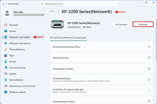Viewport: 157px width, 104px height.
Task: Click the Druckerstatus: Standard text
Action: click(x=79, y=27)
